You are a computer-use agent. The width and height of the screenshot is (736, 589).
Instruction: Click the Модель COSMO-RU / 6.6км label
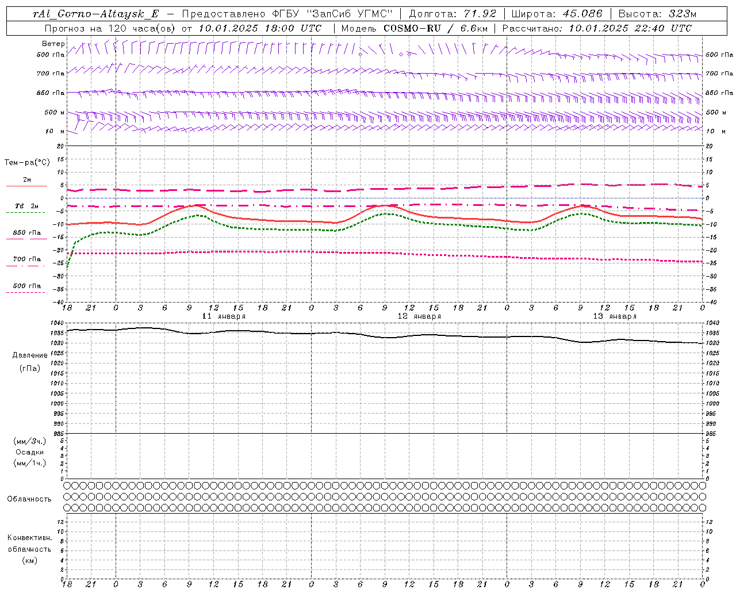point(414,28)
